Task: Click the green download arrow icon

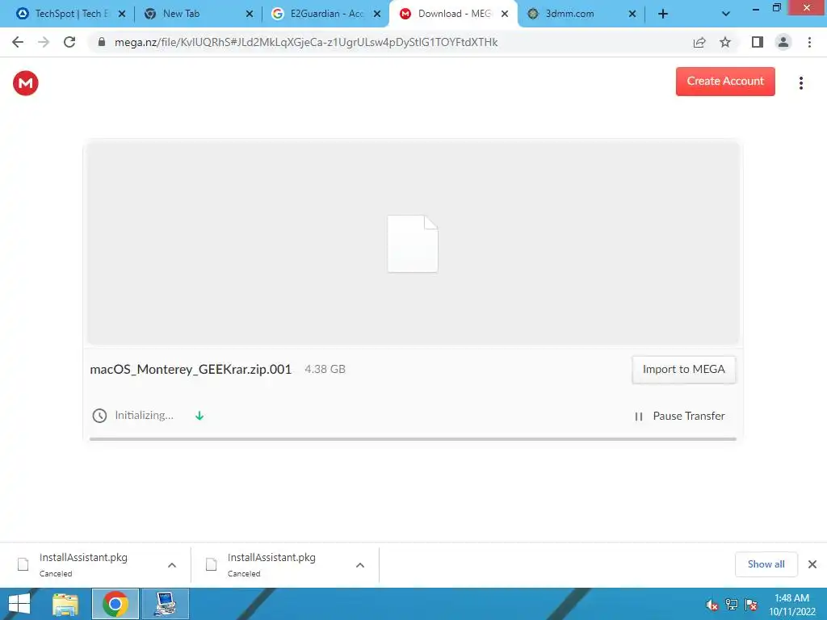Action: tap(199, 416)
